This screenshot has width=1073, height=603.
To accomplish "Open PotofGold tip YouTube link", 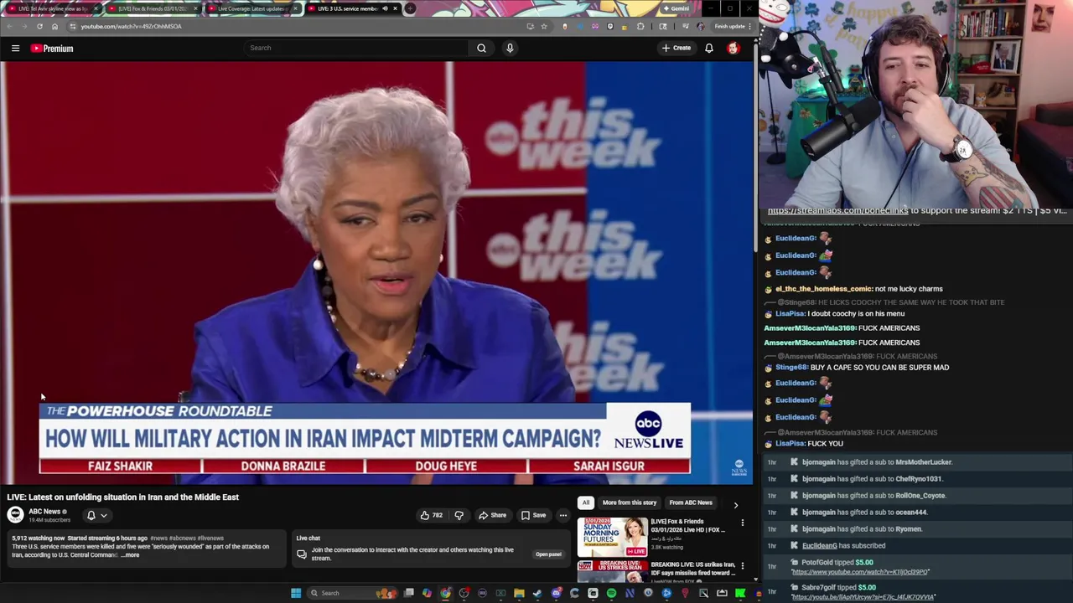I will point(860,572).
